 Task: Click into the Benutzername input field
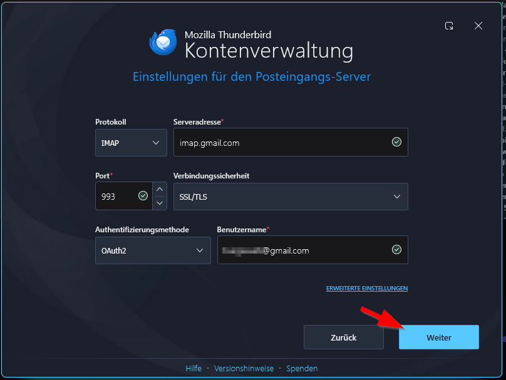[312, 250]
